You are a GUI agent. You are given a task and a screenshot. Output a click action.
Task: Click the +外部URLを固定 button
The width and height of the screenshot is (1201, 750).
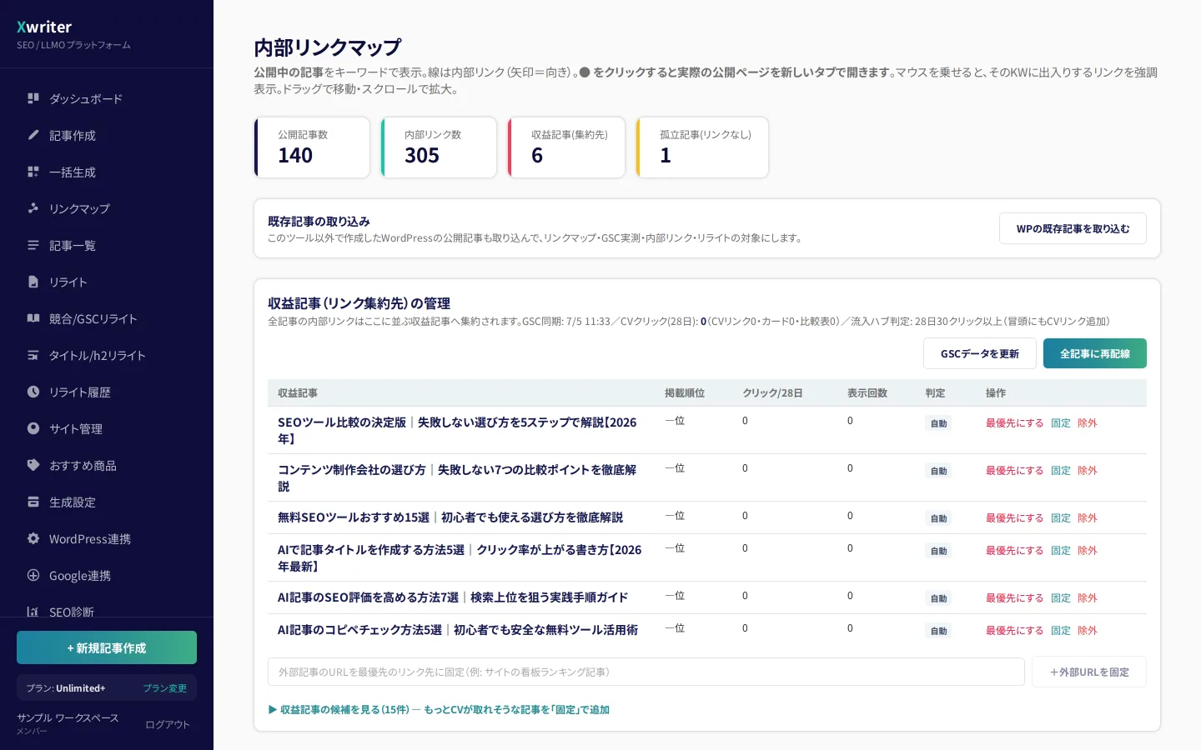pyautogui.click(x=1089, y=672)
